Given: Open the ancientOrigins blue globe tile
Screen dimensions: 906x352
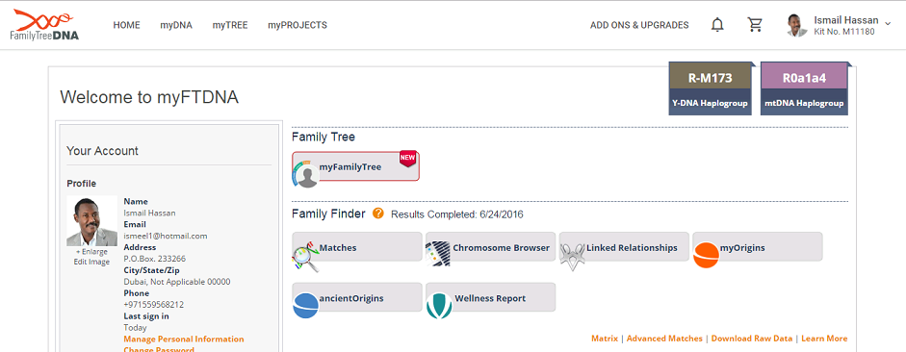Looking at the screenshot, I should coord(357,297).
